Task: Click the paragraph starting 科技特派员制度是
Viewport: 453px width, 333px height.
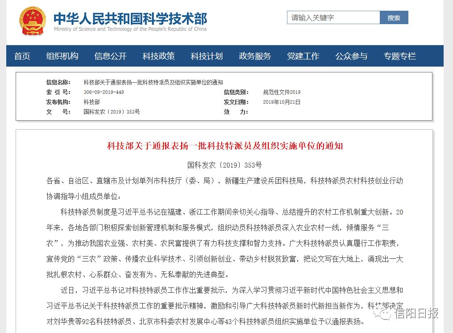Action: coord(225,243)
